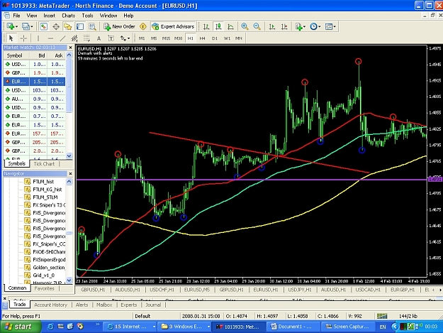Screen dimensions: 443x333
Task: Click the EN language indicator in tray
Action: pyautogui.click(x=383, y=327)
